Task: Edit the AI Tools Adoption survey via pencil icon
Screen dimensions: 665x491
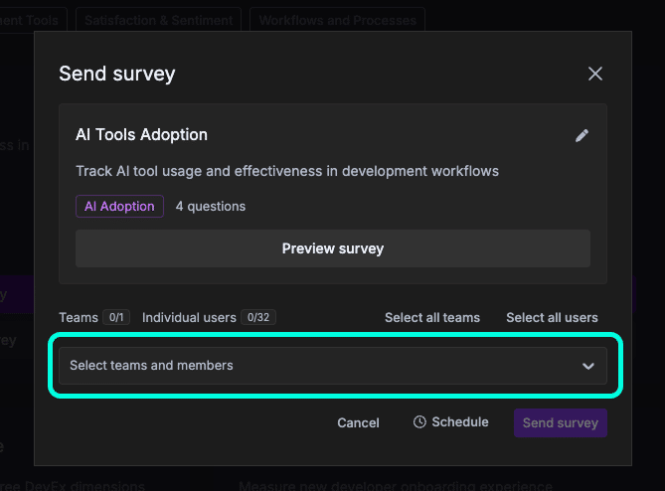Action: point(582,136)
